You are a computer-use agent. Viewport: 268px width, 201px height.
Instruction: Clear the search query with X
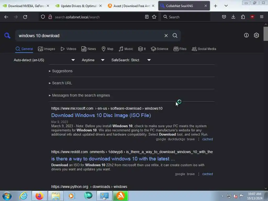click(x=166, y=36)
